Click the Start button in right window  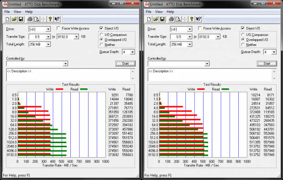267,63
